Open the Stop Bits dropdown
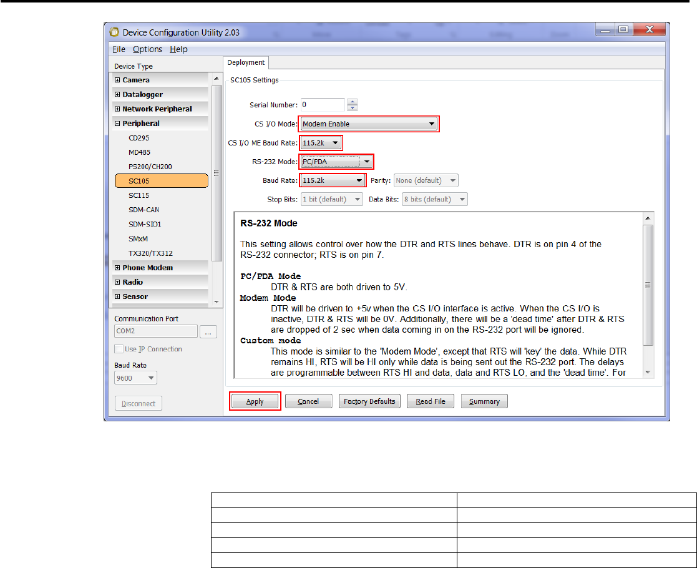The height and width of the screenshot is (568, 697). click(331, 199)
